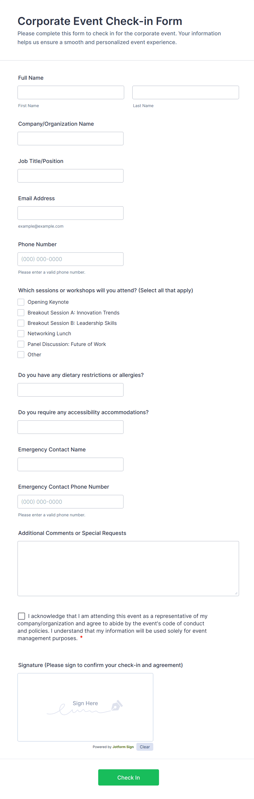Viewport: 254px width, 799px height.
Task: Open the Jotform Sign link
Action: [x=123, y=747]
